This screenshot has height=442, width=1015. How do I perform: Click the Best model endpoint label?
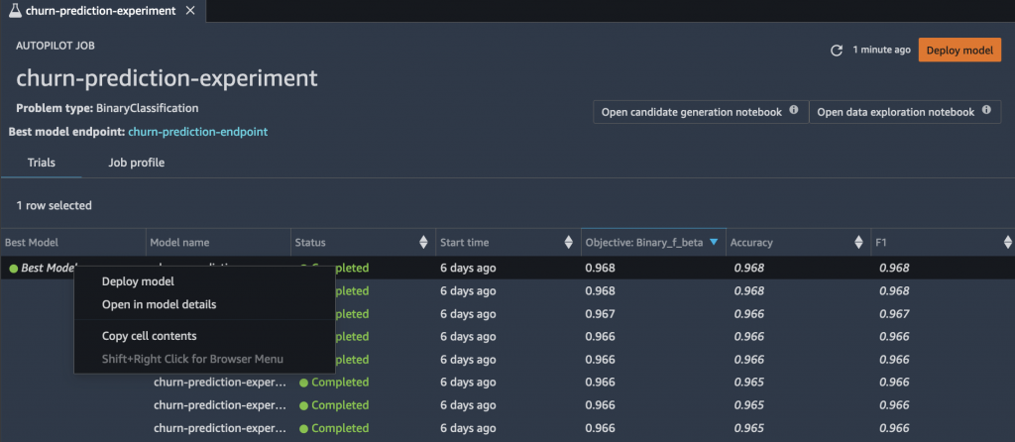pyautogui.click(x=66, y=132)
